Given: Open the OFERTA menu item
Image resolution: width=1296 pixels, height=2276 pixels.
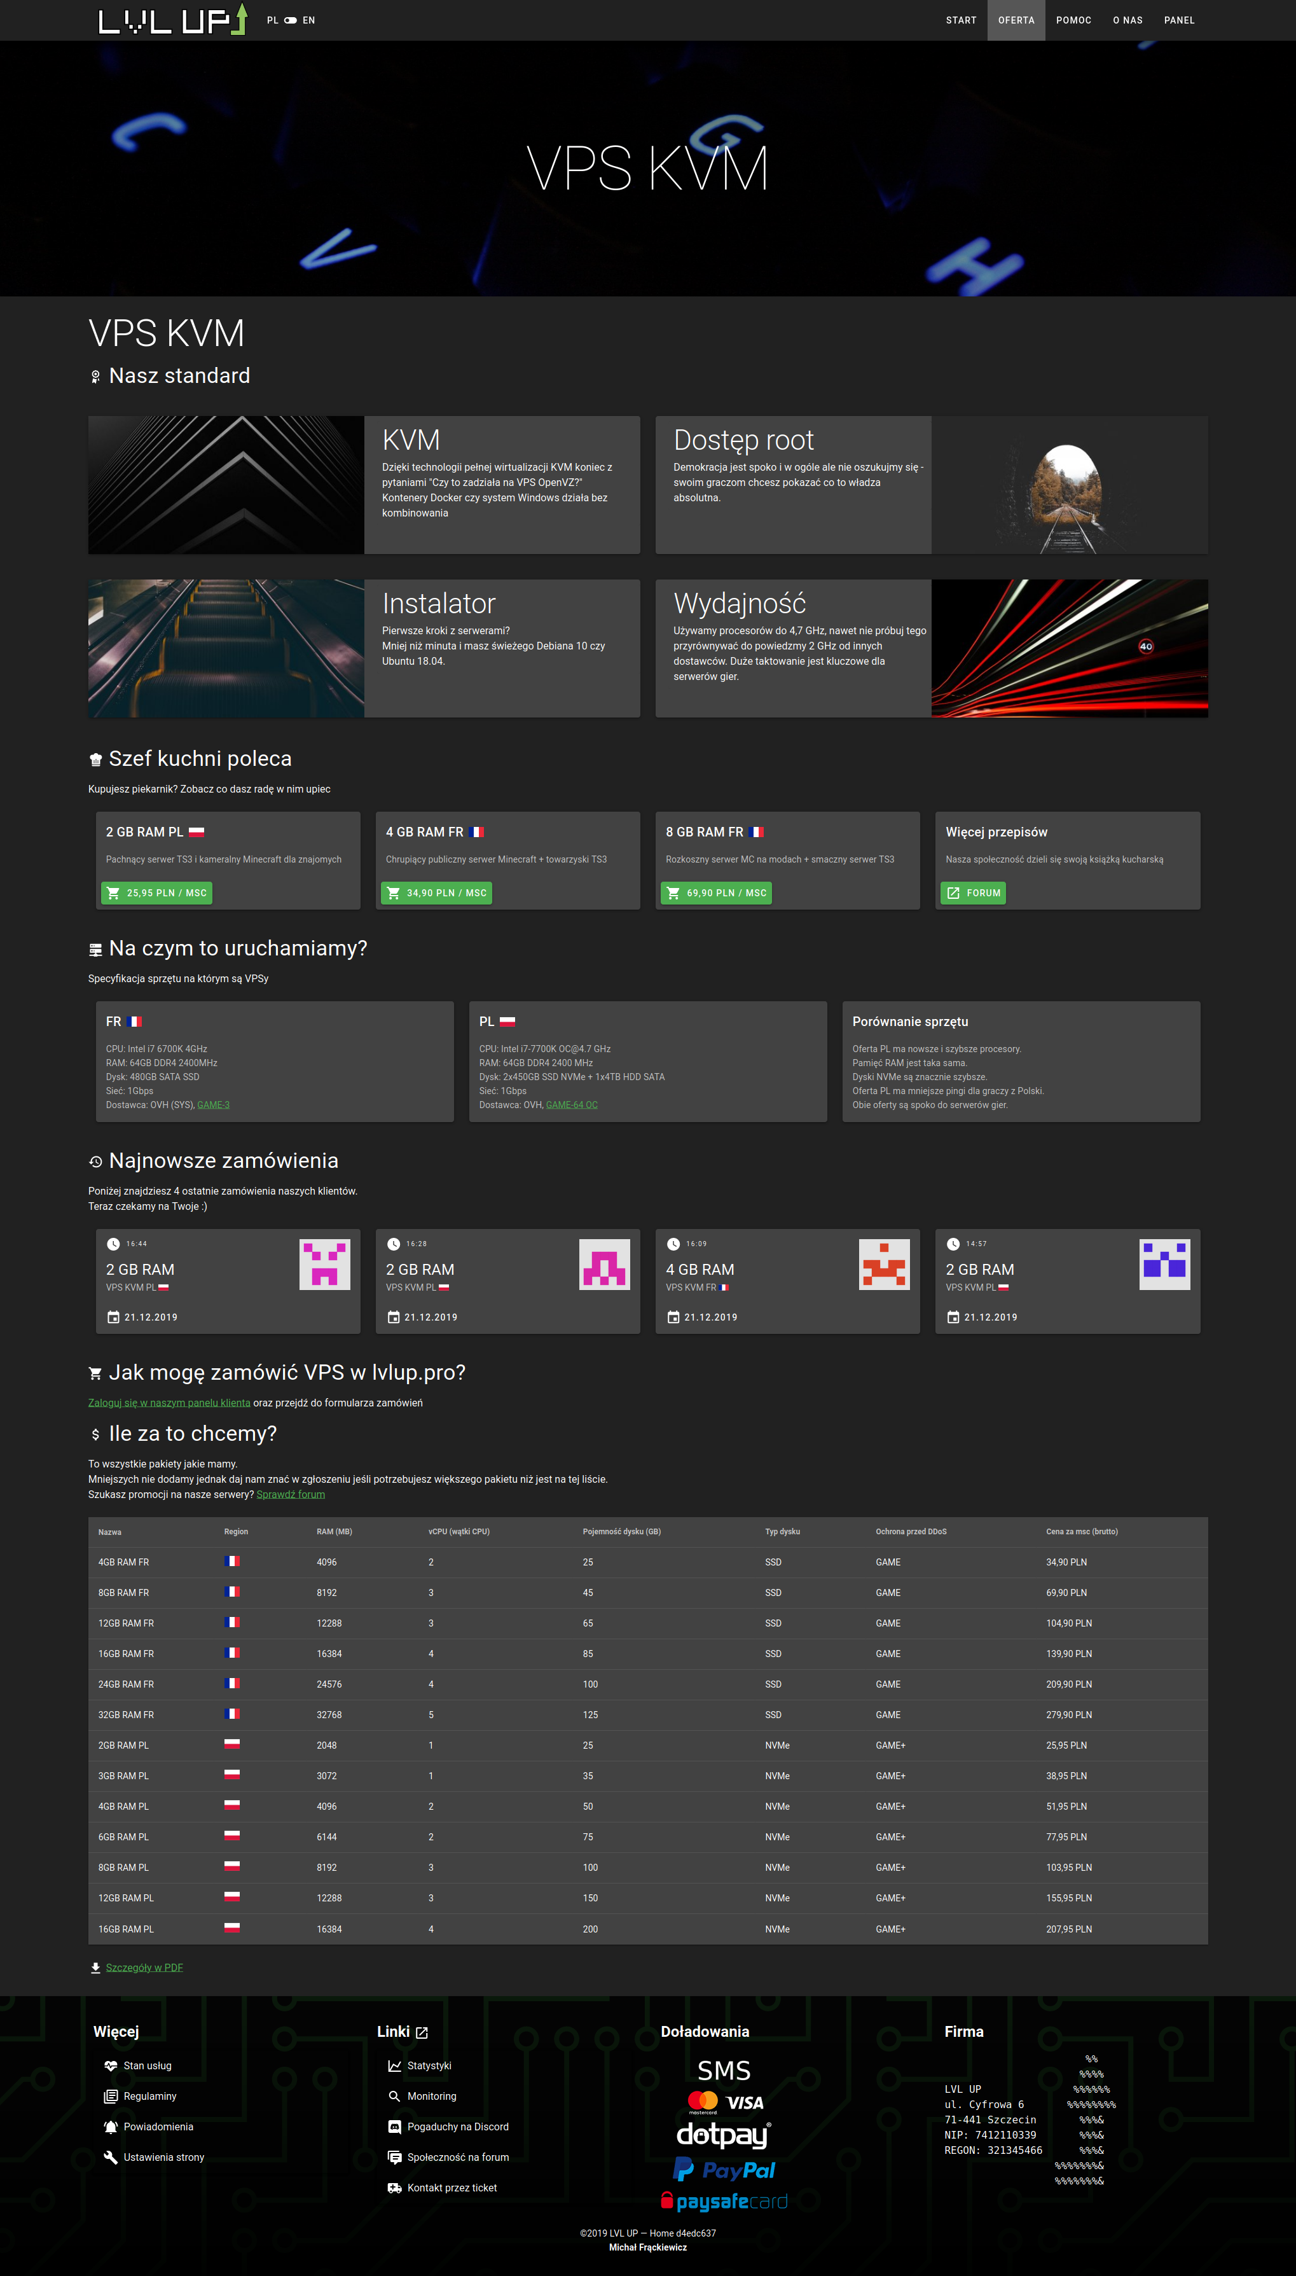Looking at the screenshot, I should click(x=1016, y=20).
